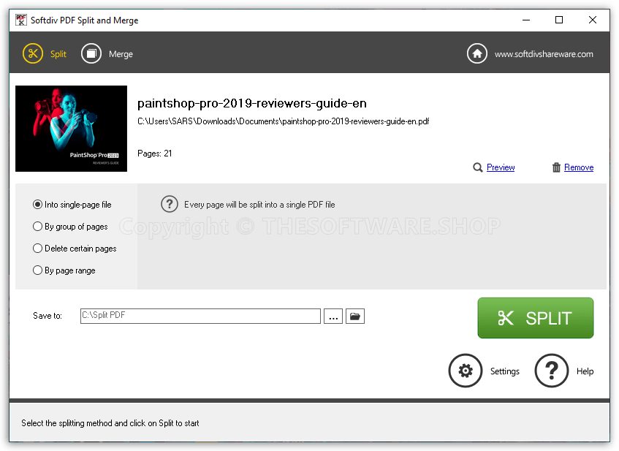This screenshot has width=619, height=451.
Task: Select By group of pages option
Action: coord(70,227)
